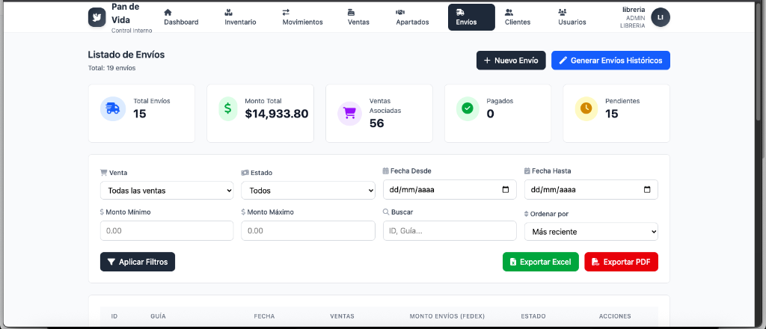Export list with Exportar PDF
766x329 pixels.
[x=621, y=262]
